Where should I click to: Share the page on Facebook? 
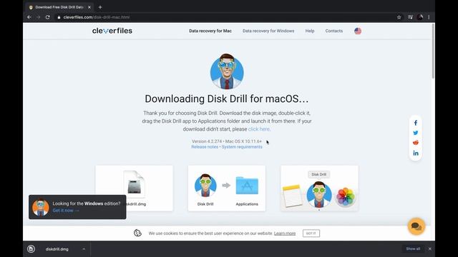pos(416,123)
